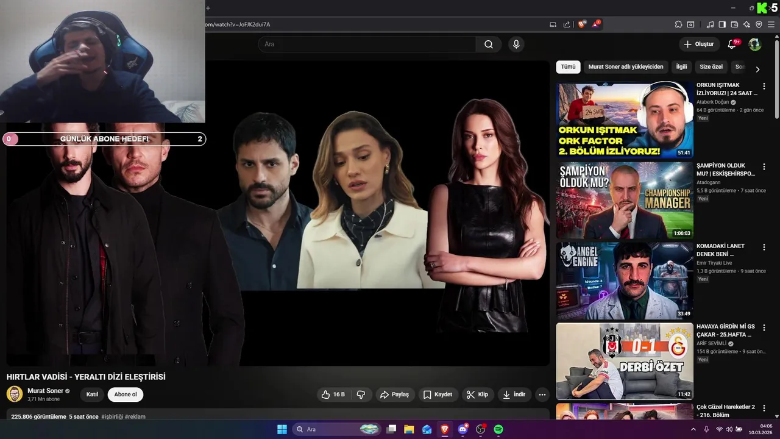Start voice search with the microphone icon
Viewport: 780px width, 439px height.
[516, 44]
